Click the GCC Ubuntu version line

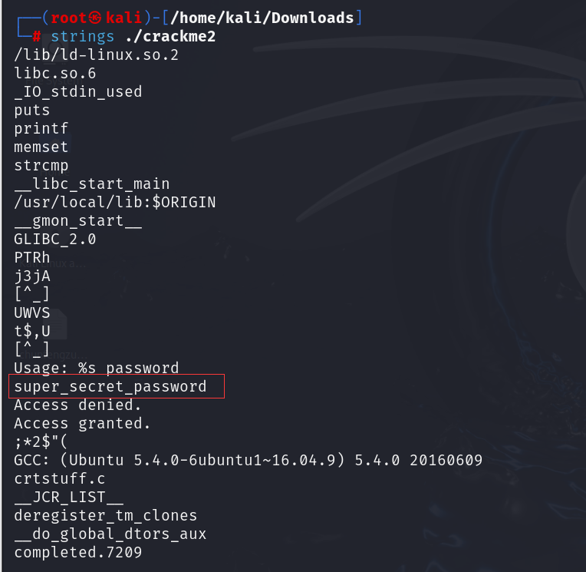[249, 460]
